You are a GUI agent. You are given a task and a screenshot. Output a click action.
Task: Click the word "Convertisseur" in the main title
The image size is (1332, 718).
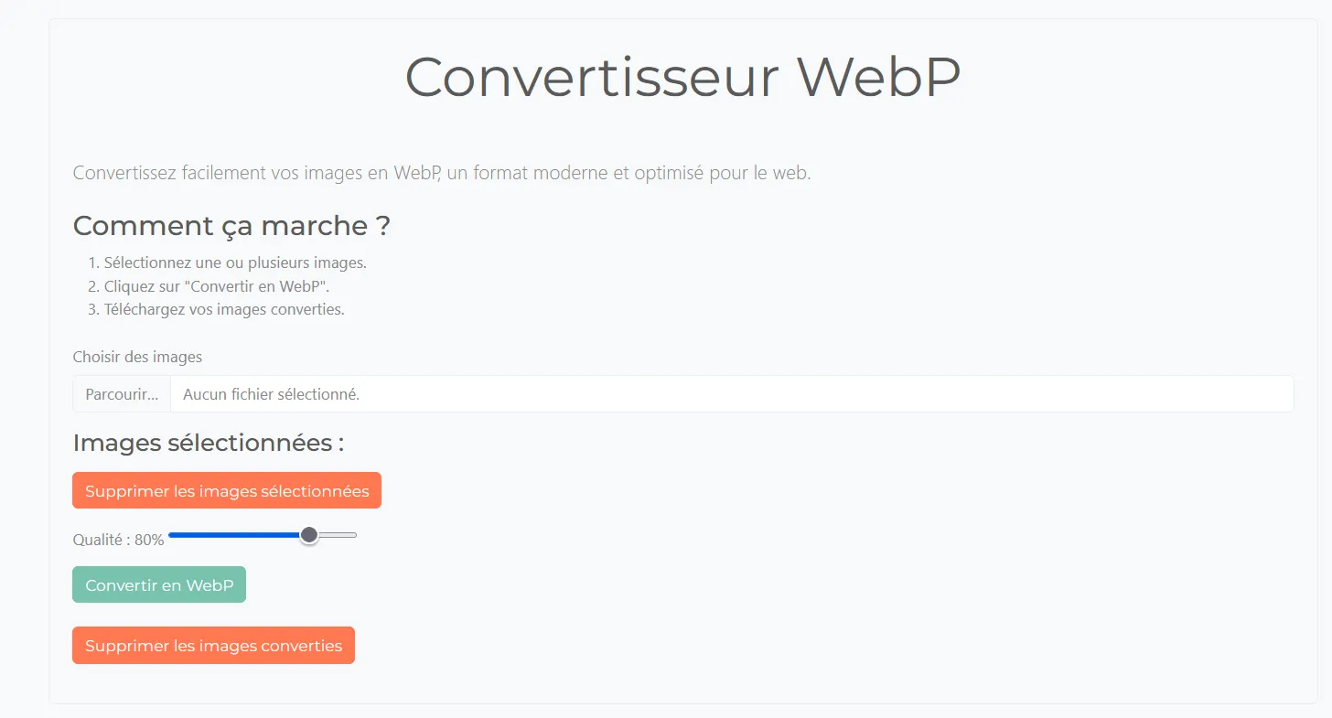[x=591, y=77]
